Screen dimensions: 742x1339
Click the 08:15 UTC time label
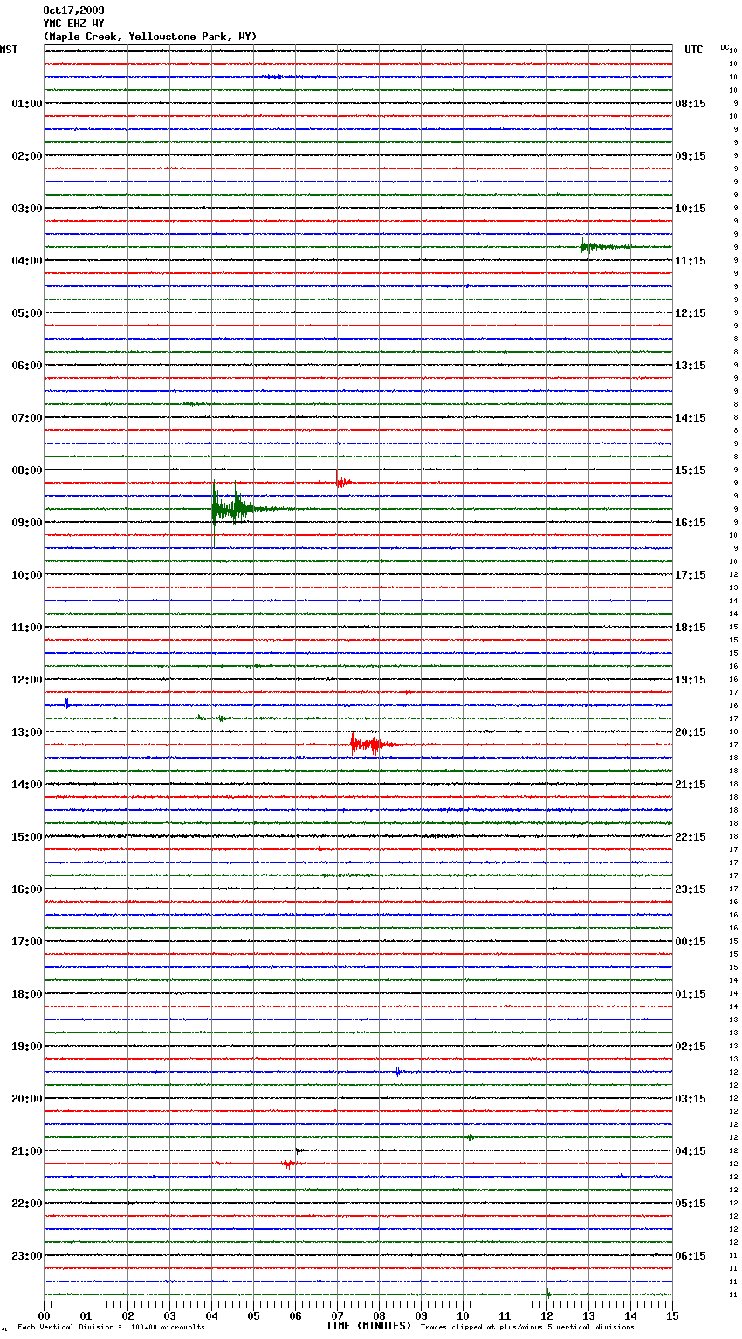(690, 104)
